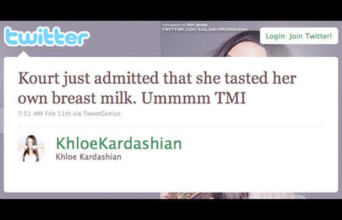Viewport: 342px width, 220px height.
Task: Click the word Kourt in the tweet
Action: [x=39, y=78]
